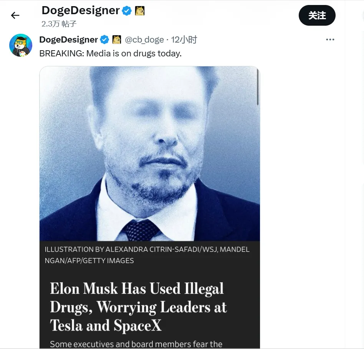Viewport: 364px width, 349px height.
Task: Click the large DogeDesigner header title
Action: coord(80,11)
